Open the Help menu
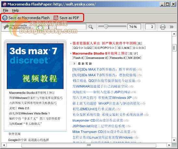Screen dimensions: 178x149 coord(16,10)
